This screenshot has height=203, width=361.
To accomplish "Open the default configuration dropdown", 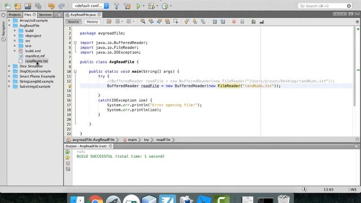I will 91,6.
